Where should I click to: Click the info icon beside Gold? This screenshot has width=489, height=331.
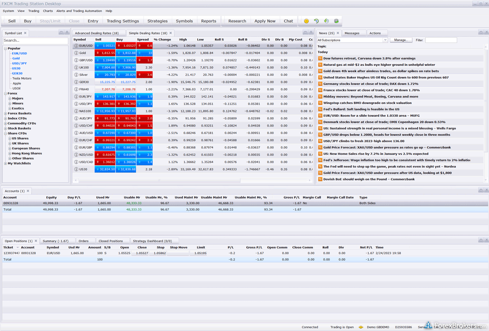[76, 53]
